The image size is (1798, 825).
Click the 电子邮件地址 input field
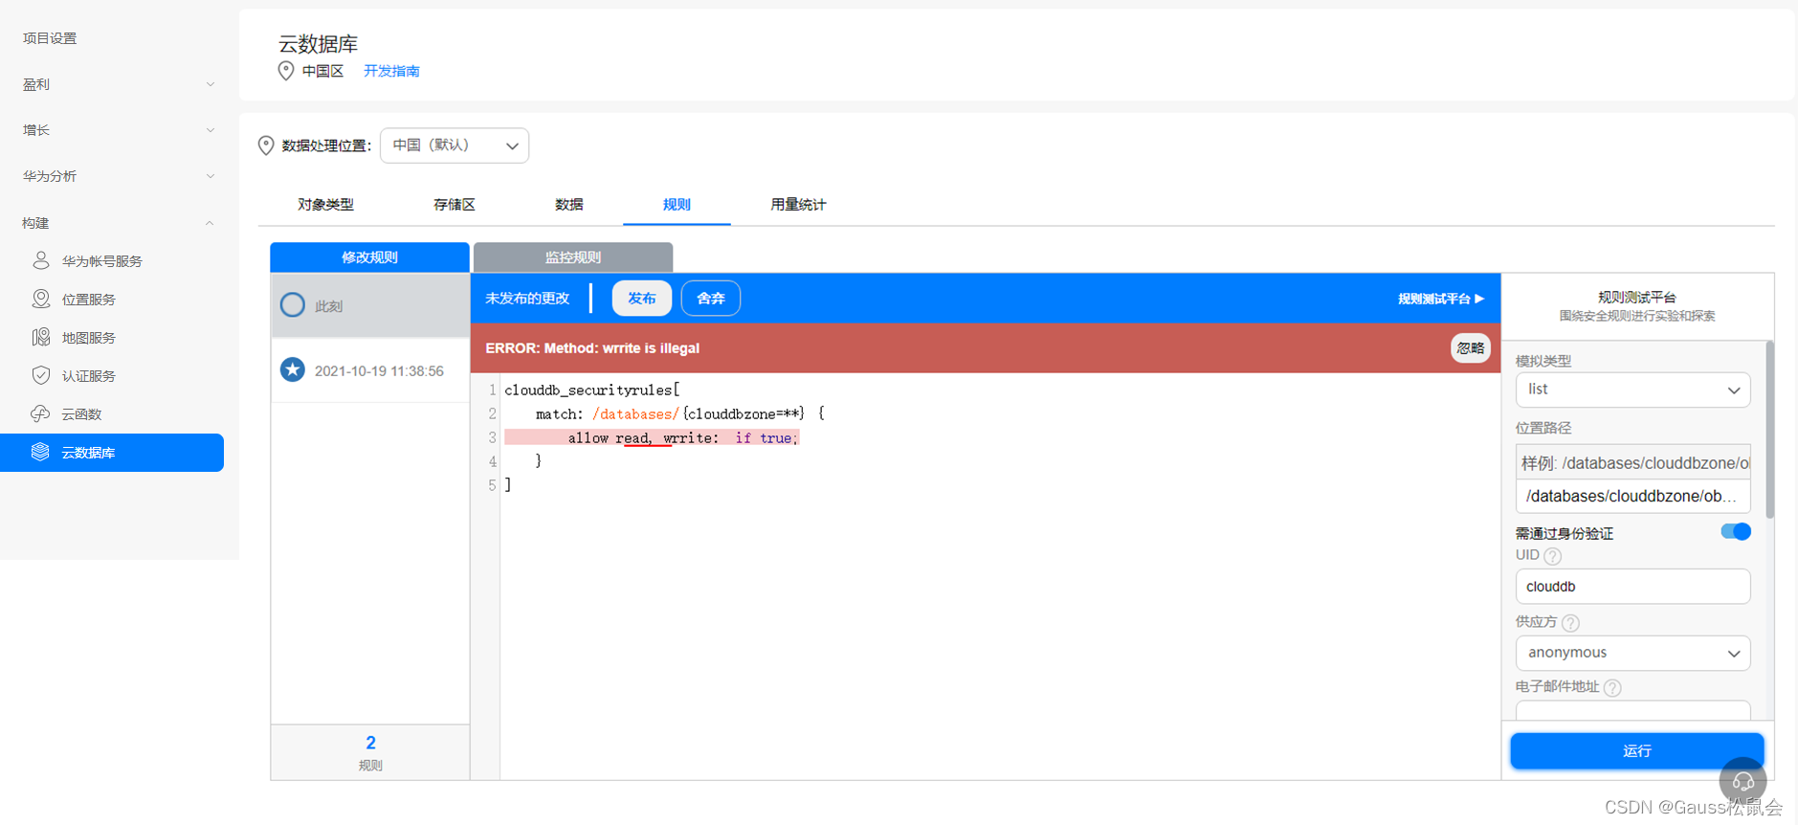click(1632, 710)
